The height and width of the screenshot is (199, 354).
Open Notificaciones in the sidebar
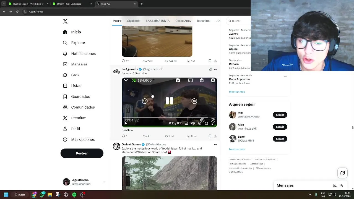(79, 54)
